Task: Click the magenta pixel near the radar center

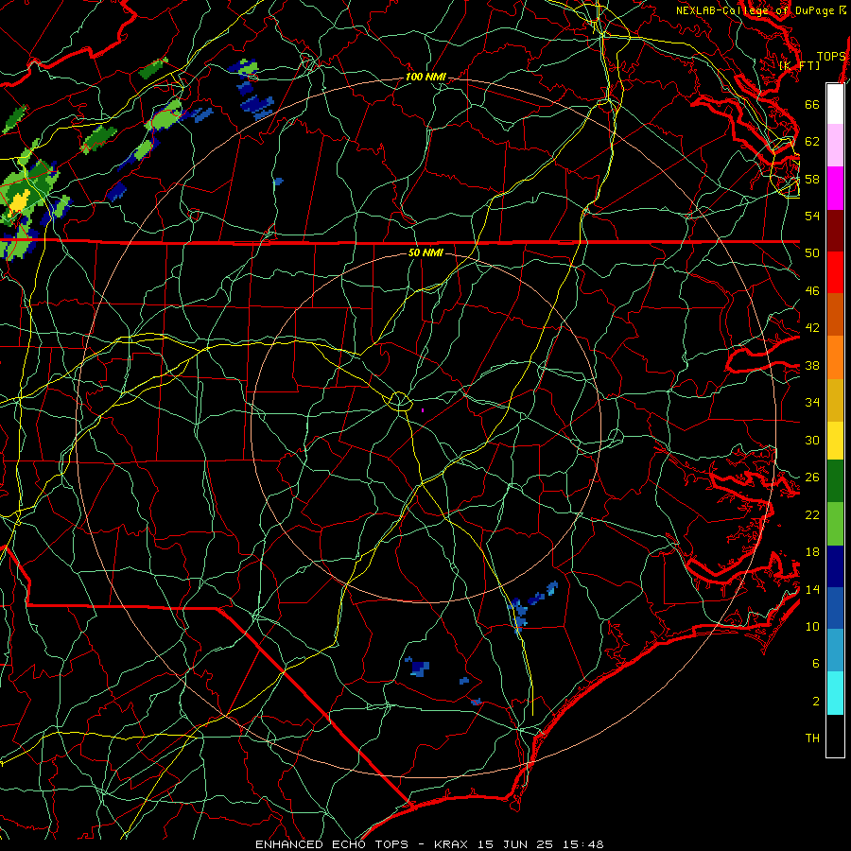Action: (423, 410)
